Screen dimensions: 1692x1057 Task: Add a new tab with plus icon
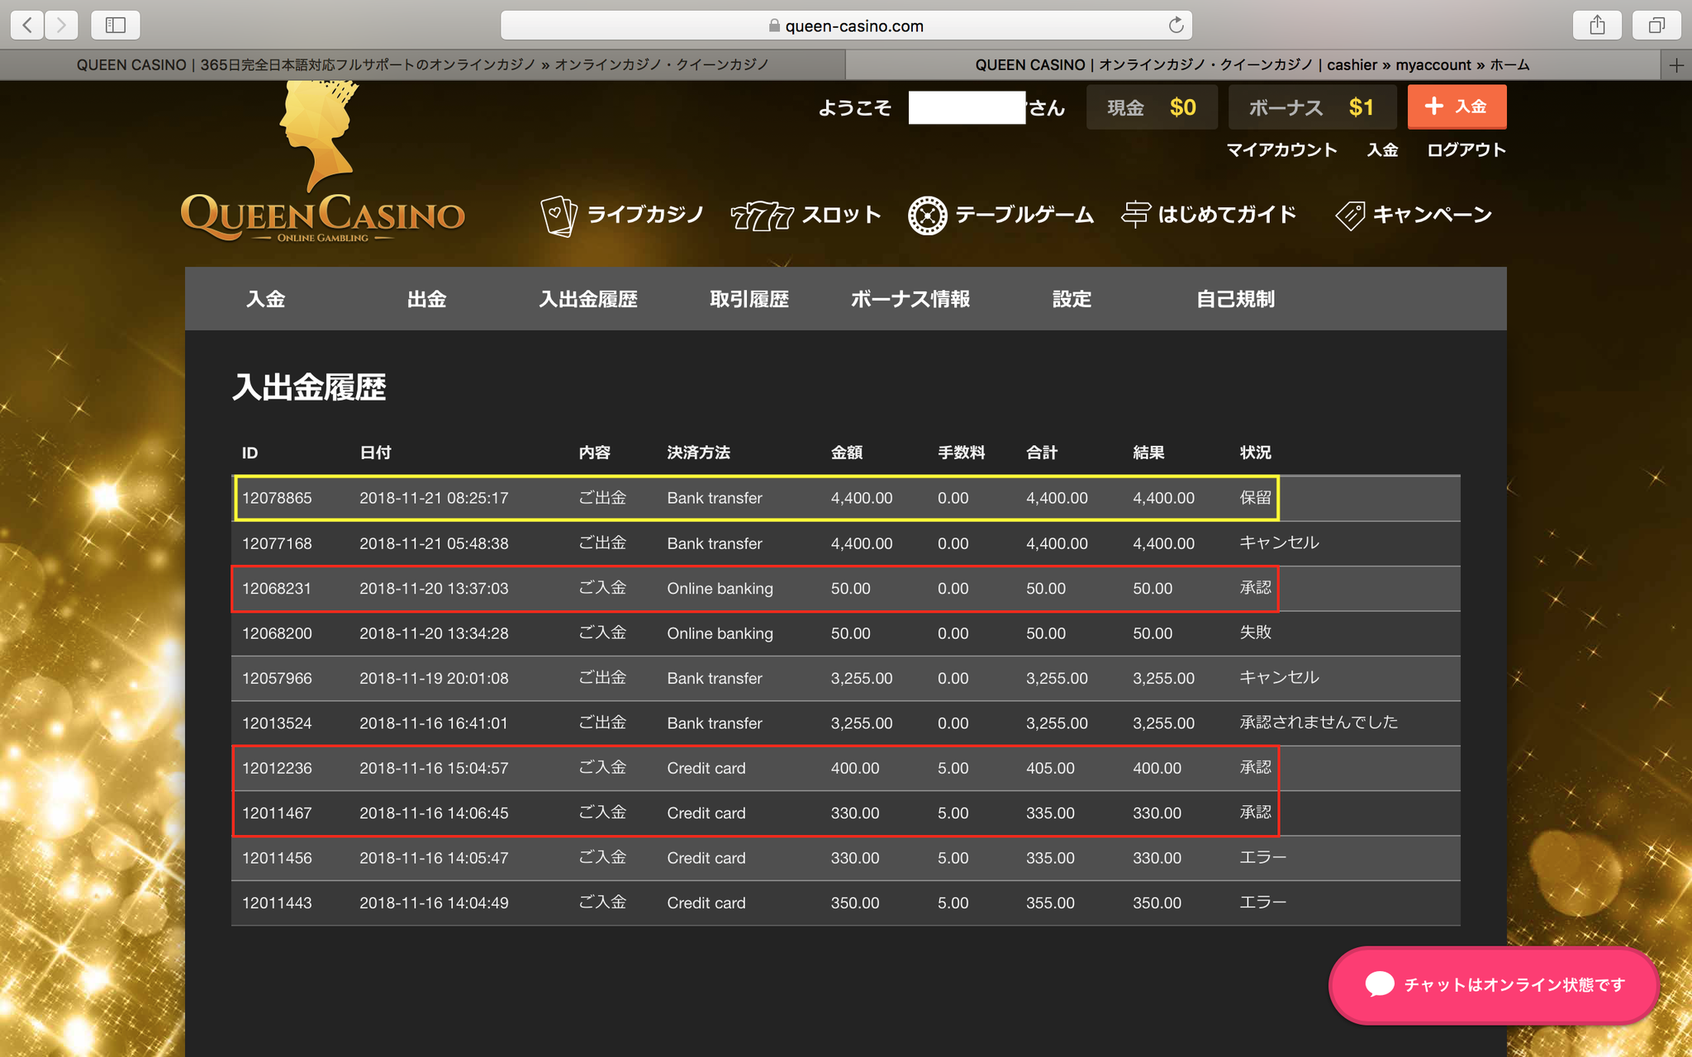click(x=1676, y=65)
